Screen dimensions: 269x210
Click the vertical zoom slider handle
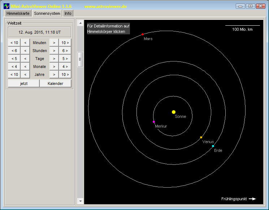80,59
